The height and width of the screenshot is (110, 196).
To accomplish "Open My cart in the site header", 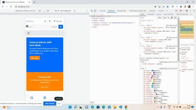I will 58,21.
